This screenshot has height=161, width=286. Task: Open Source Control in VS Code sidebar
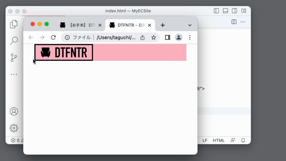(x=14, y=58)
